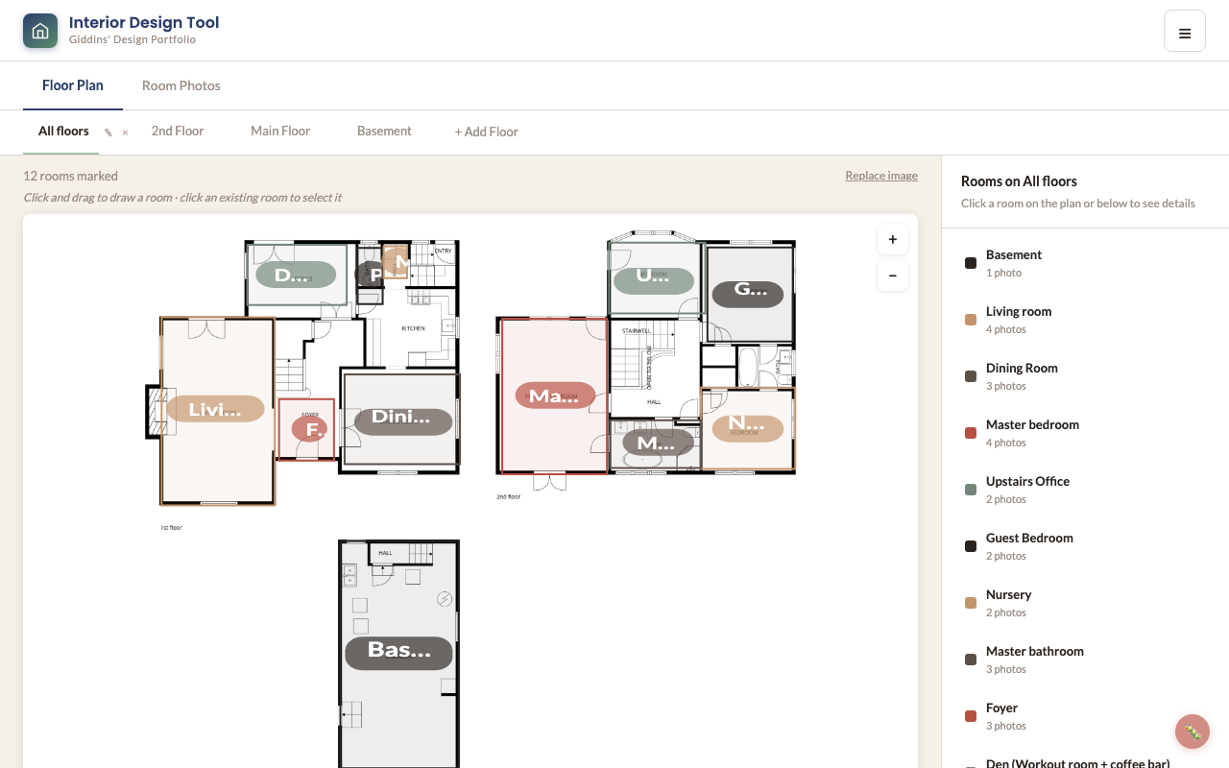1229x768 pixels.
Task: Zoom in on the floor plan
Action: (x=893, y=240)
